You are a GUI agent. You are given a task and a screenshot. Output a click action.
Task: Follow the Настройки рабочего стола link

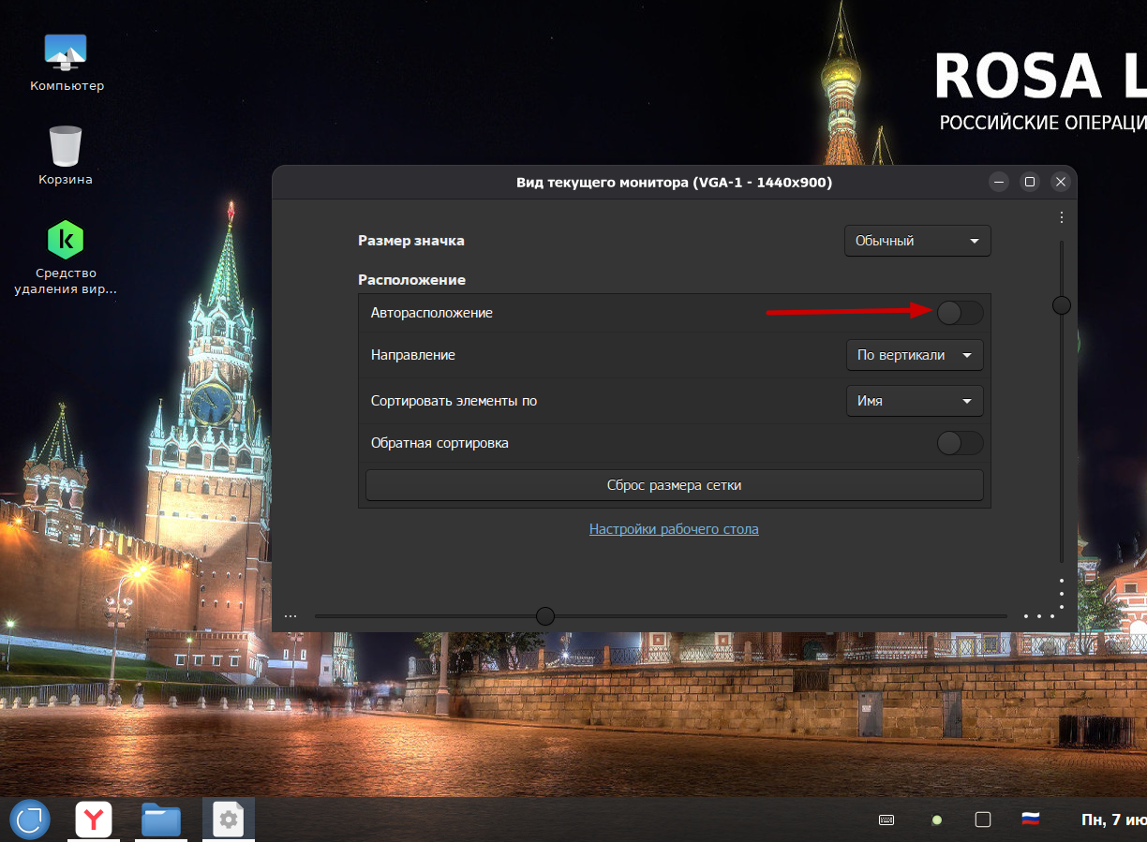pos(674,529)
